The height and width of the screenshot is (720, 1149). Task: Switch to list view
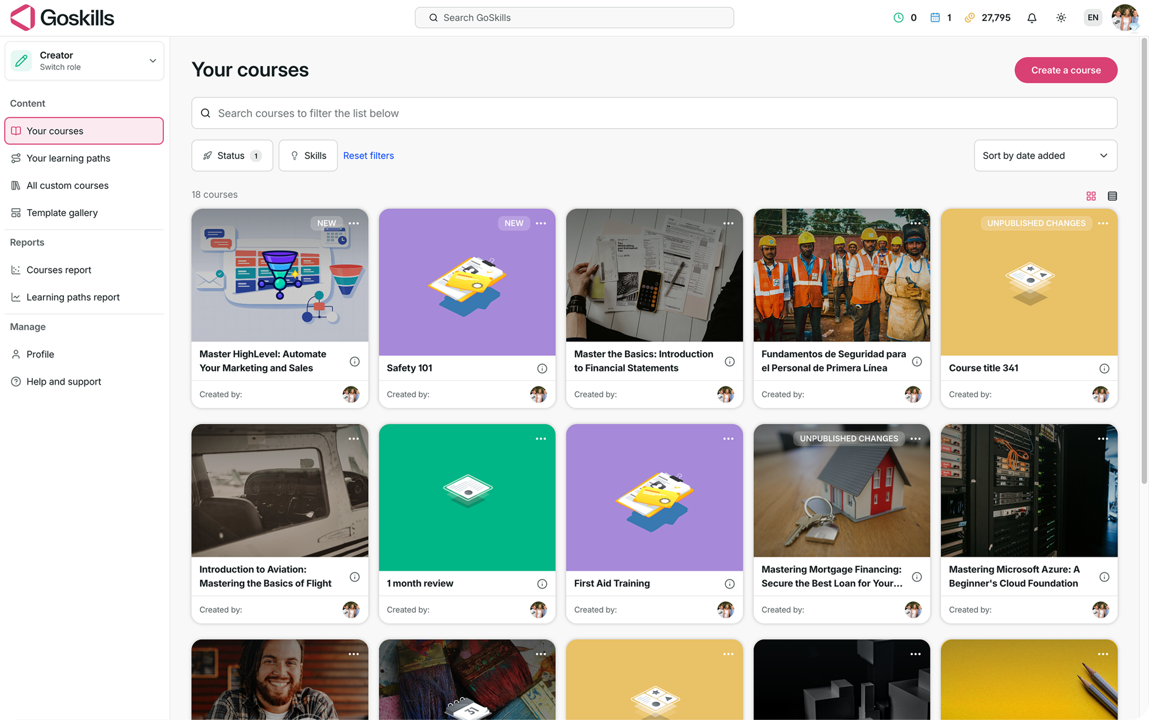(x=1112, y=196)
